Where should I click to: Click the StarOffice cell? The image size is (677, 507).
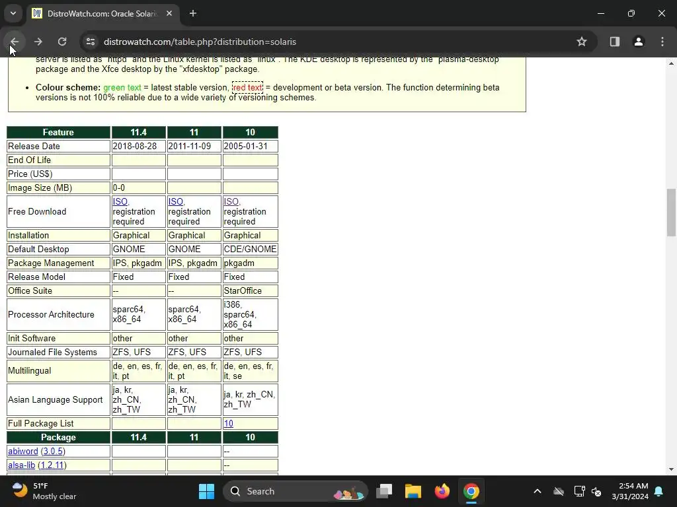tap(250, 290)
